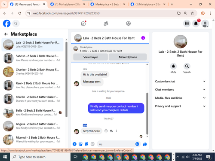215x161 pixels.
Task: Open Sahrish conversation in list
Action: [32, 58]
